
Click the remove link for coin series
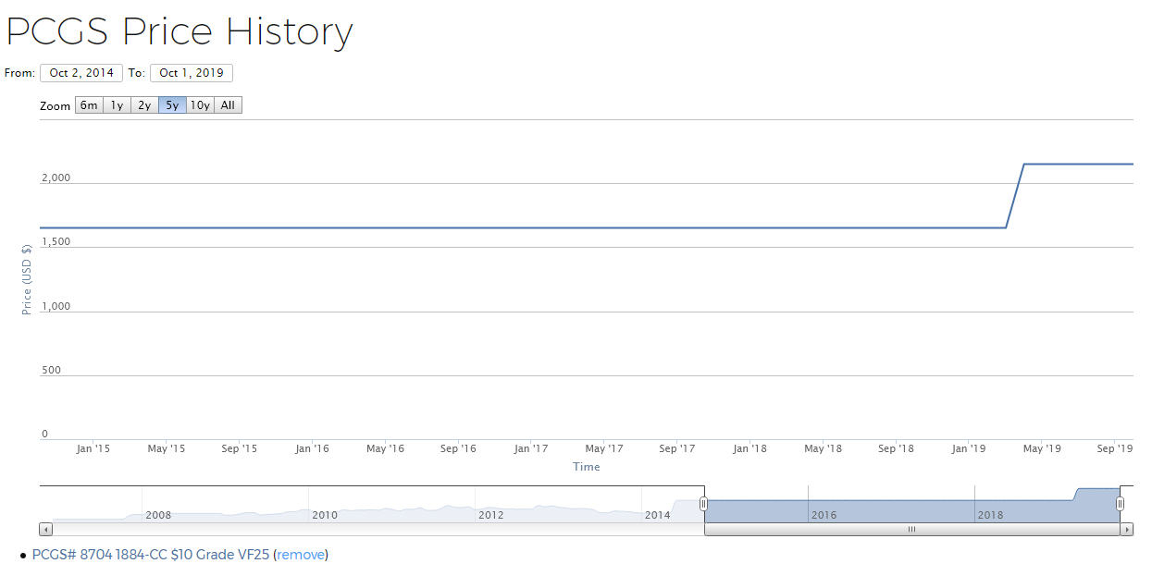tap(301, 555)
